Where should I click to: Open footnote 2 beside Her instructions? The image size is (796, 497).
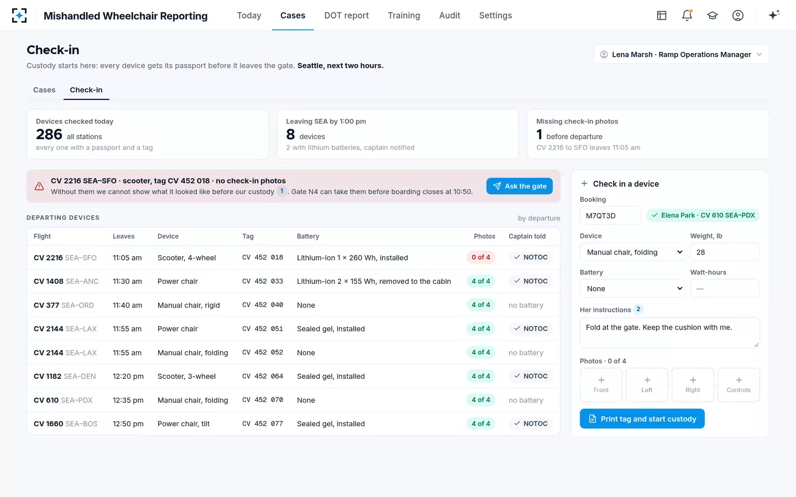point(638,309)
